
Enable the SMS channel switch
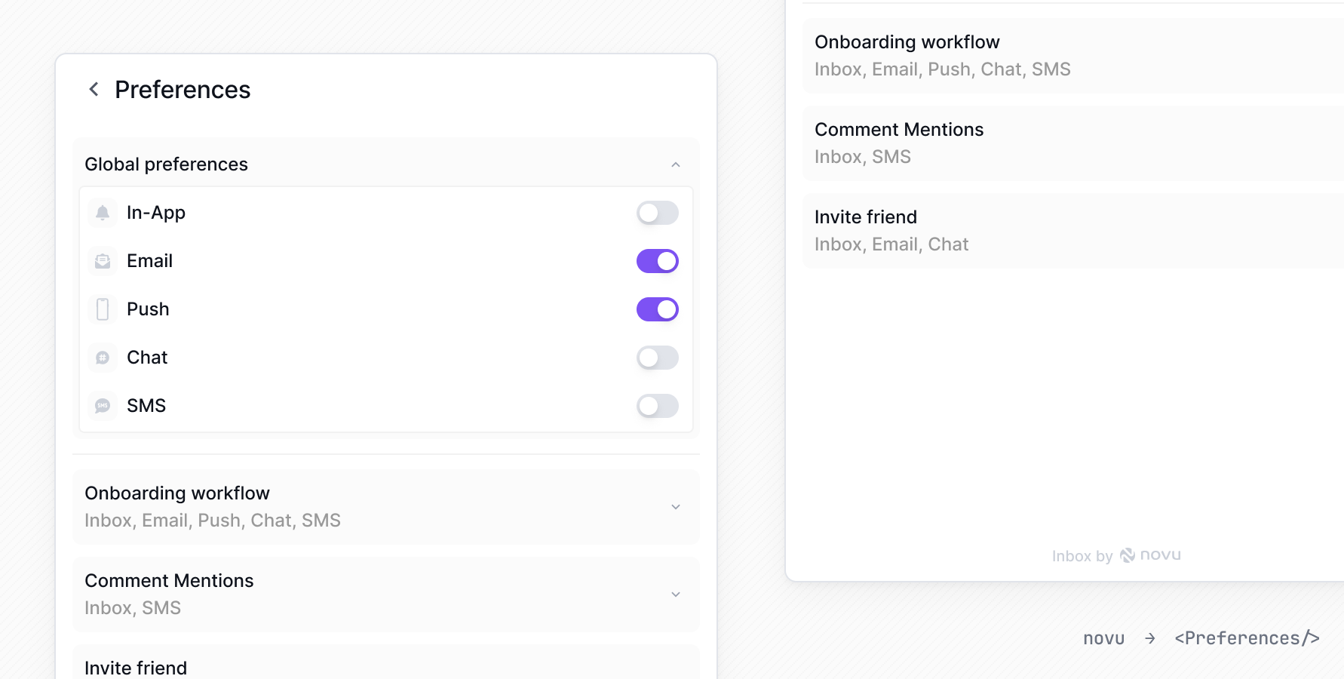pos(657,405)
